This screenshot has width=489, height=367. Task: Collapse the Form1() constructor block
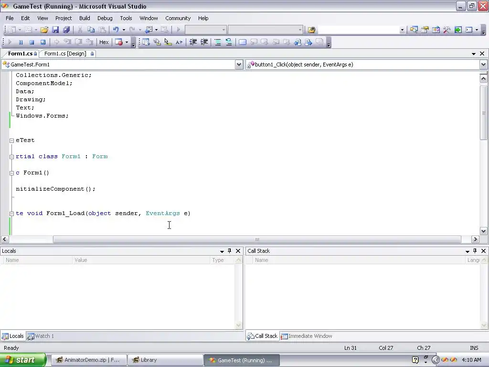pyautogui.click(x=11, y=173)
